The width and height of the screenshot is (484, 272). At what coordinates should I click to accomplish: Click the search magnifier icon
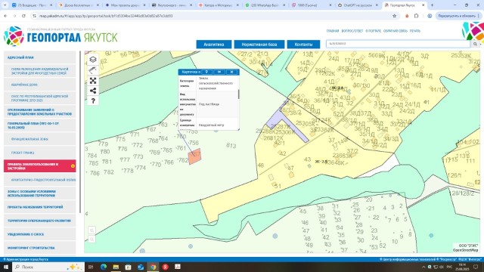coord(475,44)
